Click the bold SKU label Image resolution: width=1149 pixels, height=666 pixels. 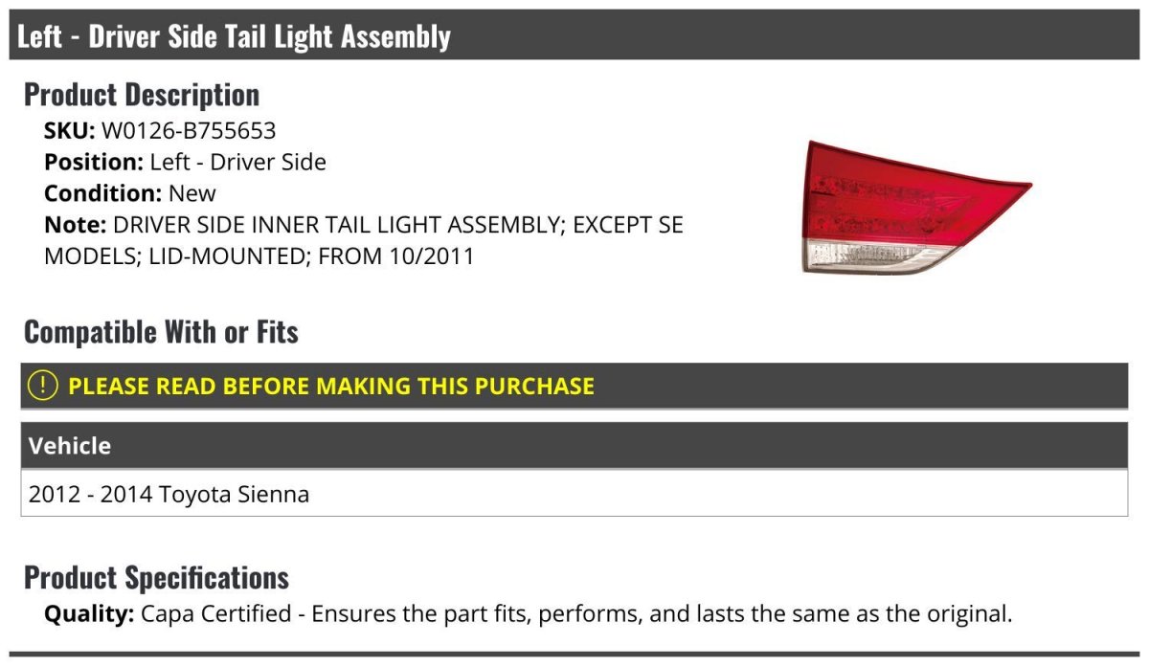(69, 131)
